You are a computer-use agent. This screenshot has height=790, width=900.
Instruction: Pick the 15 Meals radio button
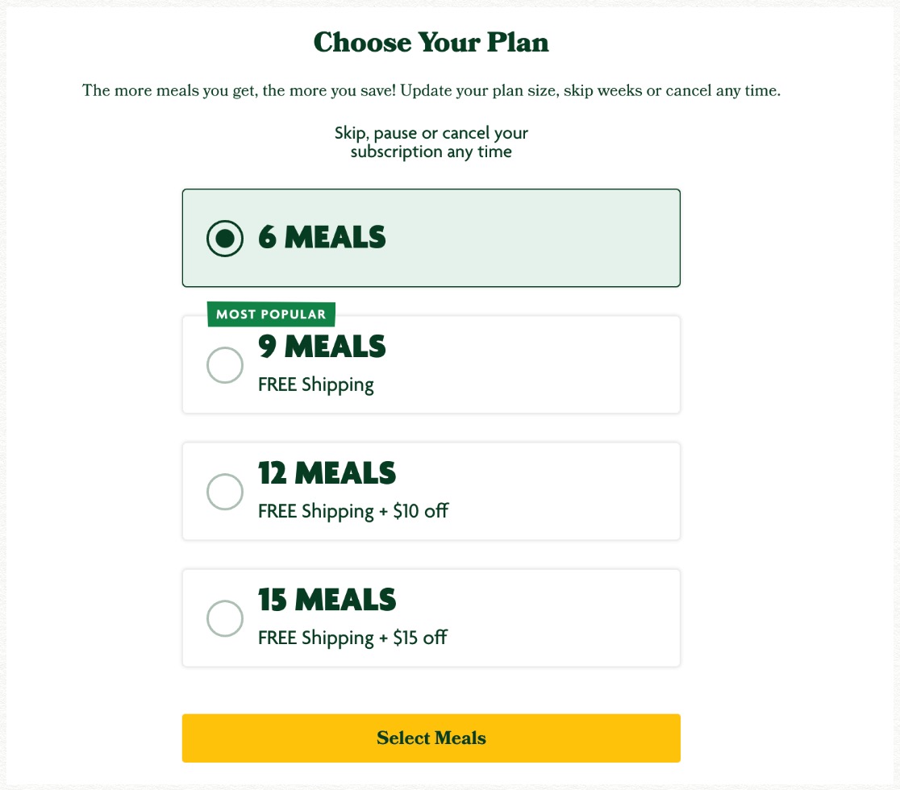[x=225, y=618]
